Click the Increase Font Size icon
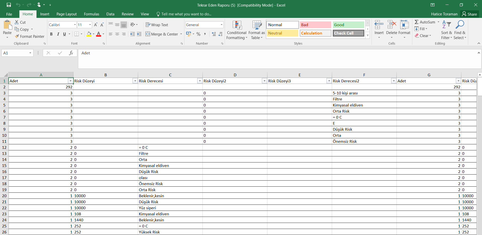This screenshot has width=482, height=235. click(96, 25)
